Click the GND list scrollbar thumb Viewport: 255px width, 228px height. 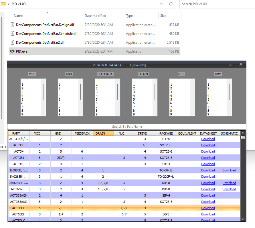[x=80, y=92]
